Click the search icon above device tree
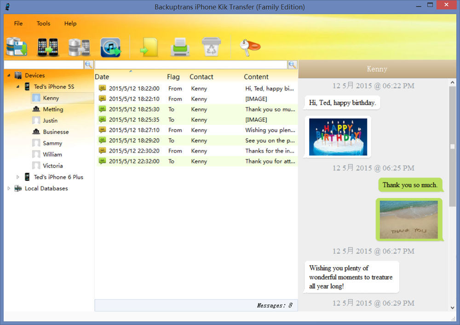The height and width of the screenshot is (325, 460). pos(89,65)
